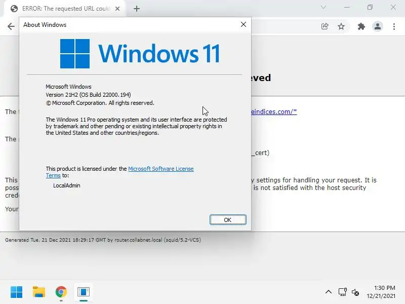Screen dimensions: 405x304
Task: Select the ERROR: The requested URL tab
Action: (x=65, y=9)
